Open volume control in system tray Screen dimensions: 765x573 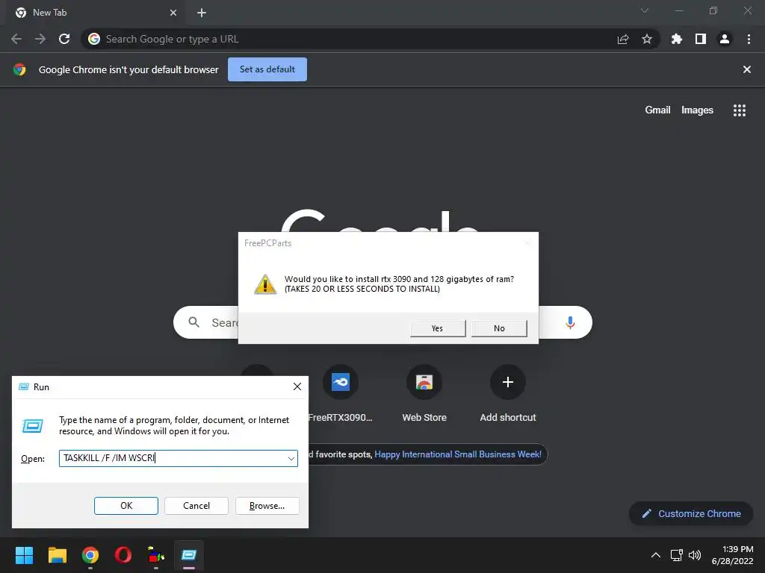click(x=695, y=555)
